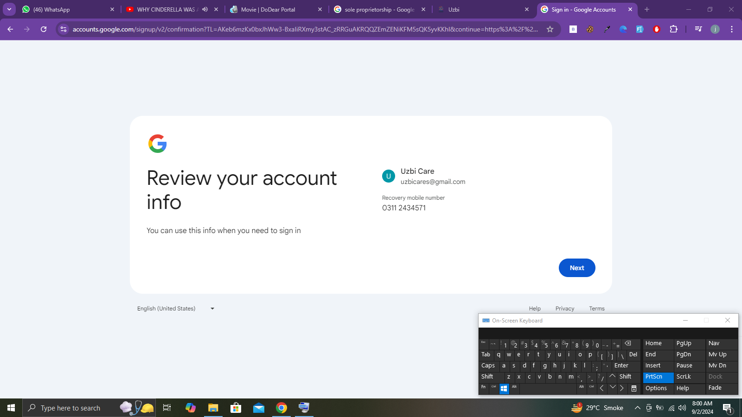
Task: Click the email uzbicares@gmail.com
Action: coord(433,182)
